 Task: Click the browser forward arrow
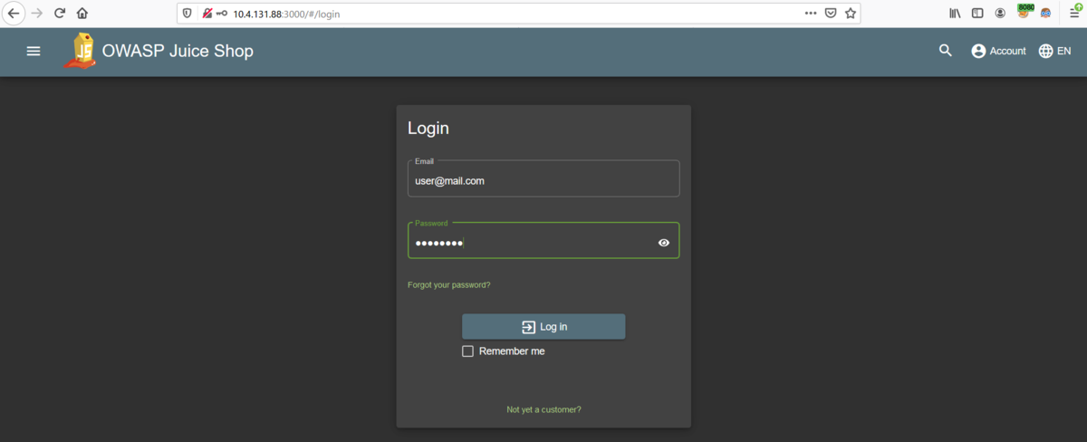pyautogui.click(x=37, y=14)
